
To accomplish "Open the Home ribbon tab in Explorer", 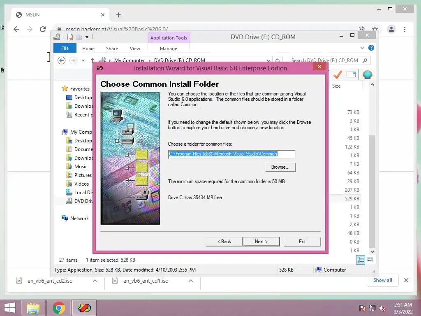I will click(x=88, y=49).
